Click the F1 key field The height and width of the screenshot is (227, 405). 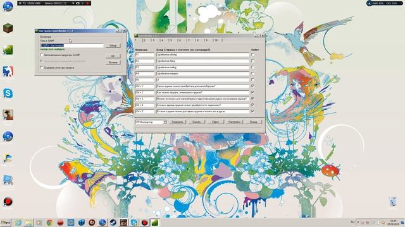[x=145, y=55]
